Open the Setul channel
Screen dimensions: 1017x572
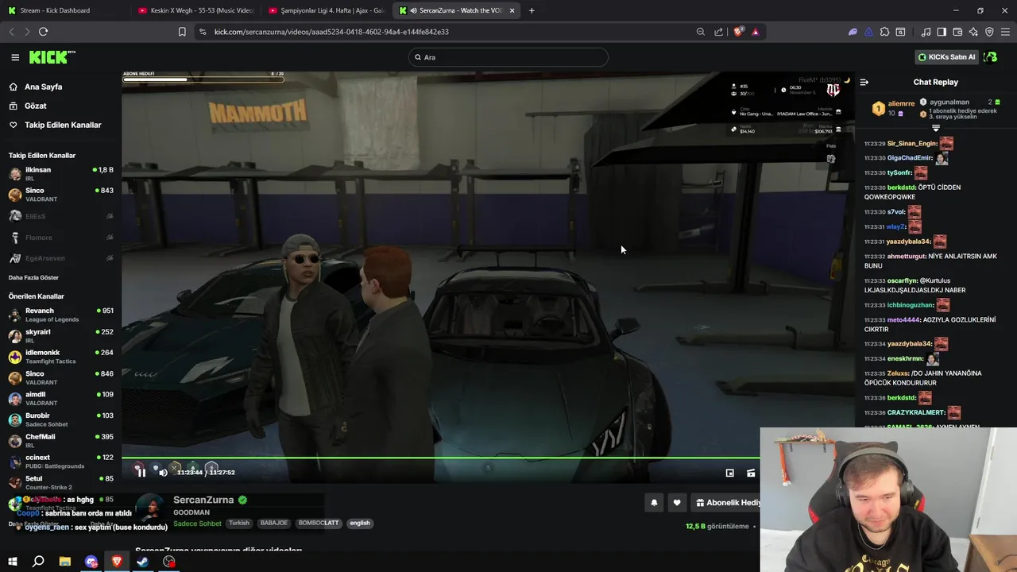tap(60, 482)
